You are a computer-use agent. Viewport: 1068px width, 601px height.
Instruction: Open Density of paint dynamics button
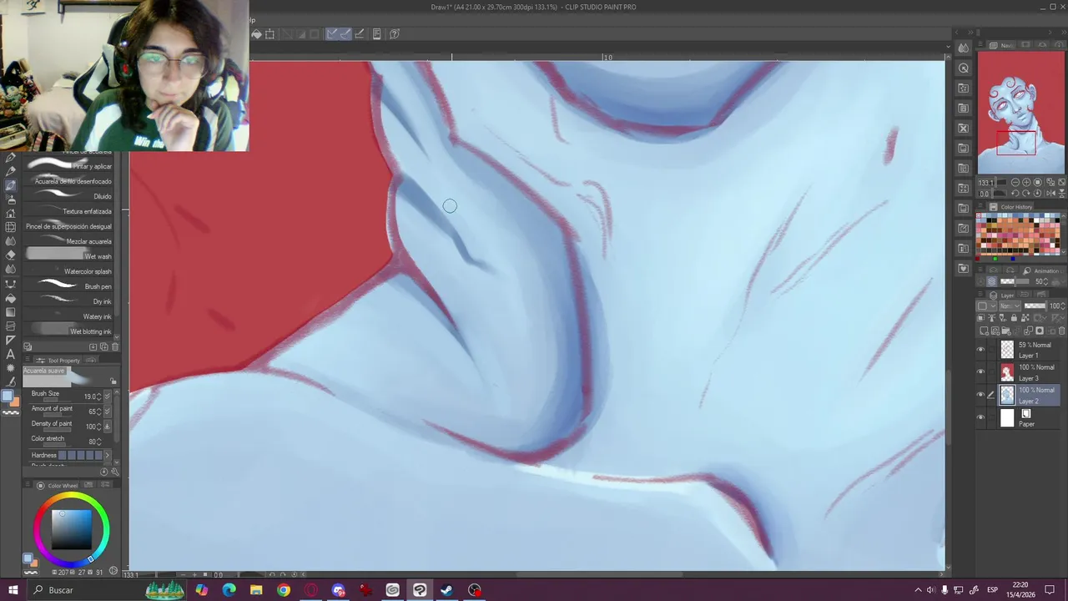108,427
